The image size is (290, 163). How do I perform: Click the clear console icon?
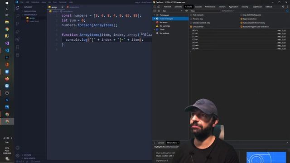point(159,11)
